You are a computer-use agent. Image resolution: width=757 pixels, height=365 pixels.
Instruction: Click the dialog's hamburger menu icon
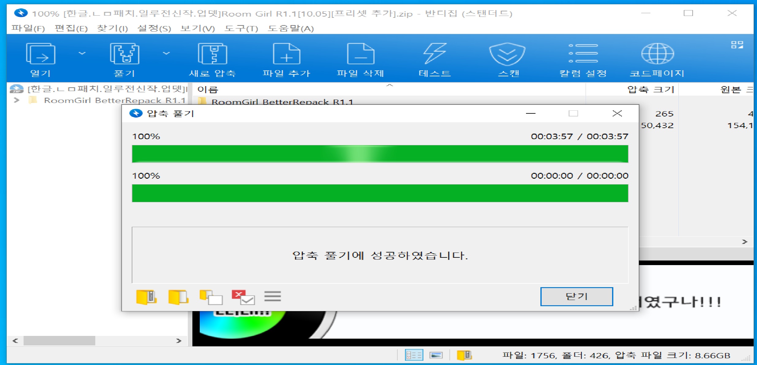click(272, 296)
